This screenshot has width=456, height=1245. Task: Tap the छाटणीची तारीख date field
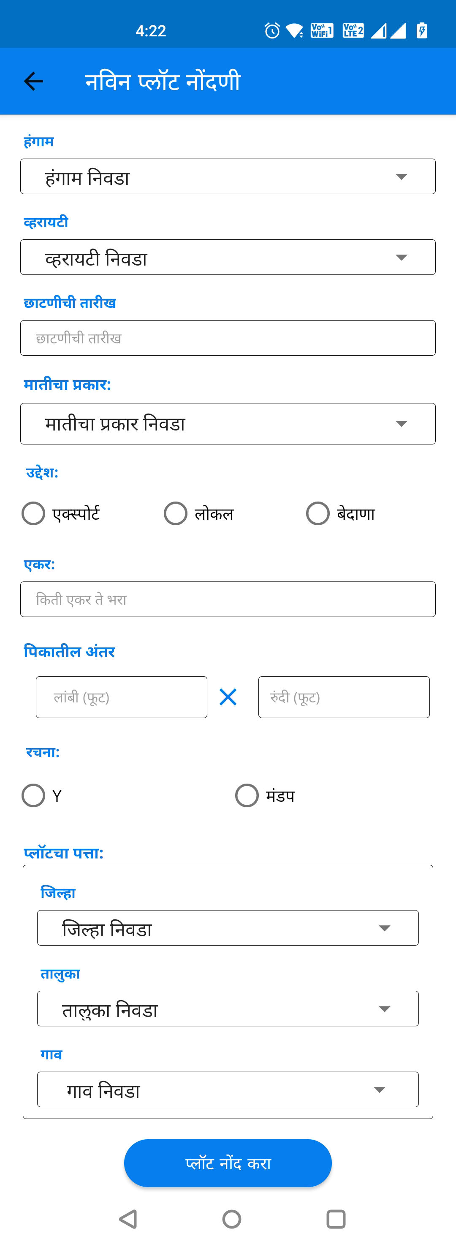click(x=228, y=337)
